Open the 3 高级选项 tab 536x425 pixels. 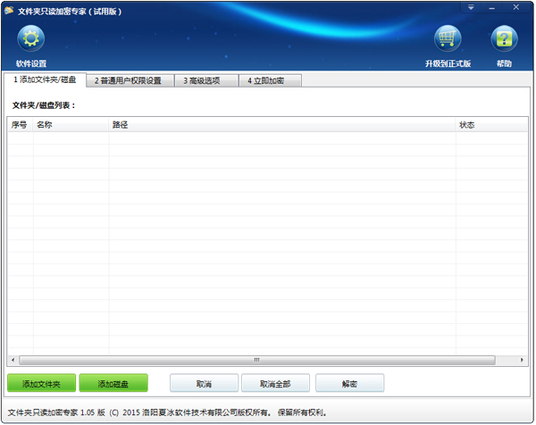tap(206, 80)
